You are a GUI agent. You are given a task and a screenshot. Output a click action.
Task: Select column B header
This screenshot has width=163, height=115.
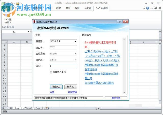coord(27,42)
